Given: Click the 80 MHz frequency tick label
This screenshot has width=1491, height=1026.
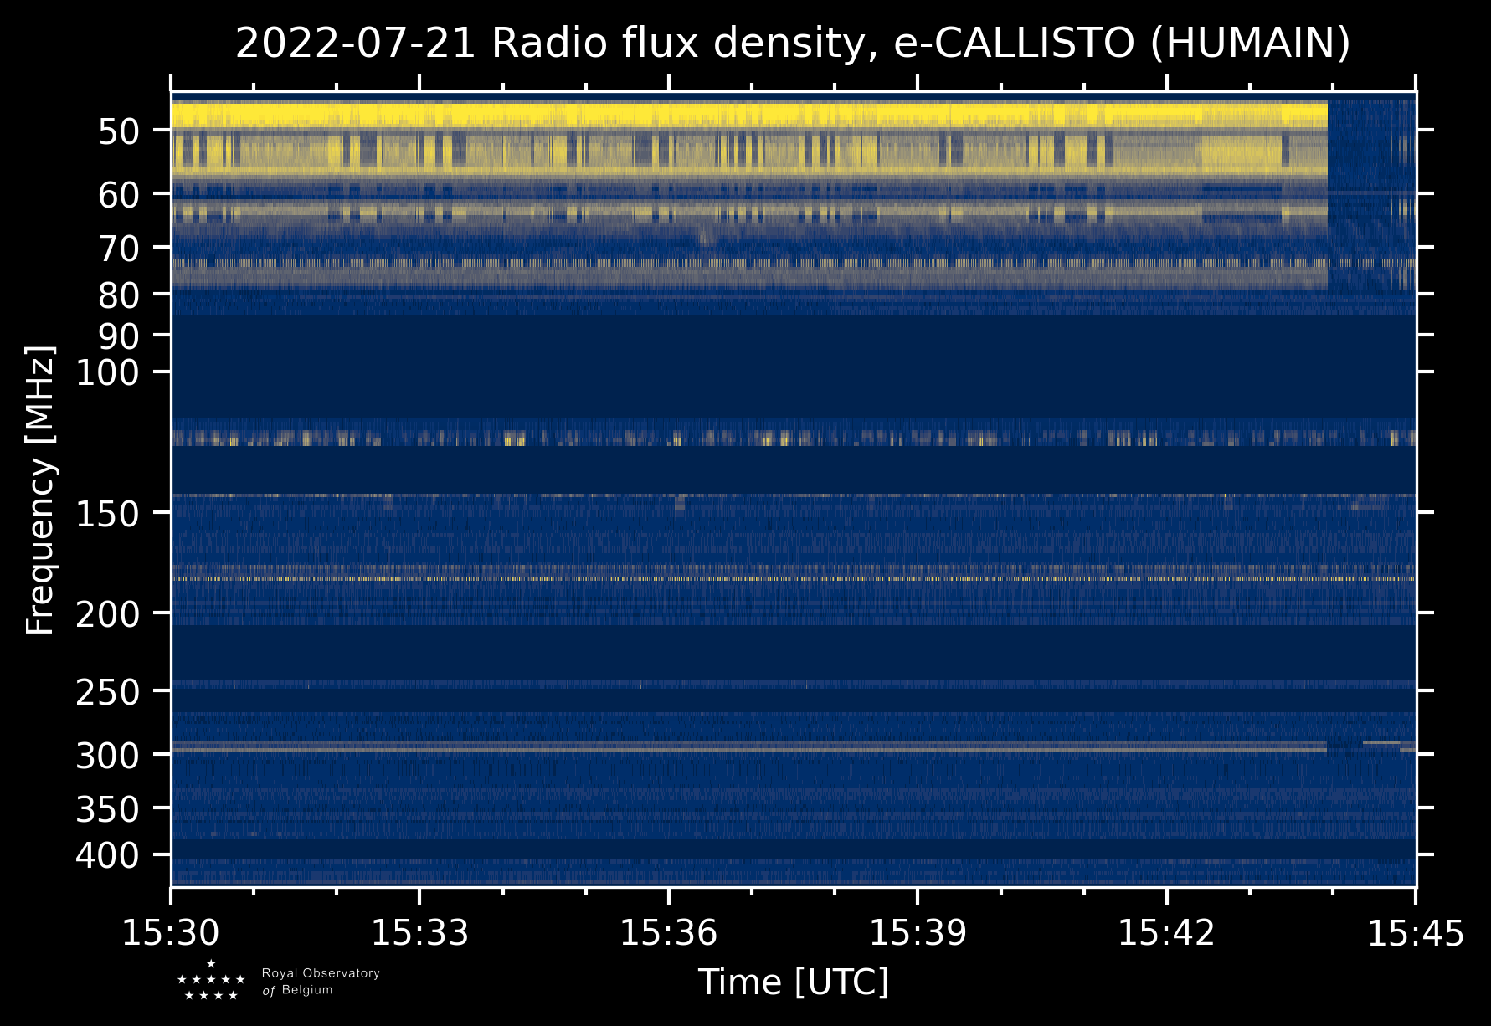Looking at the screenshot, I should (x=123, y=295).
